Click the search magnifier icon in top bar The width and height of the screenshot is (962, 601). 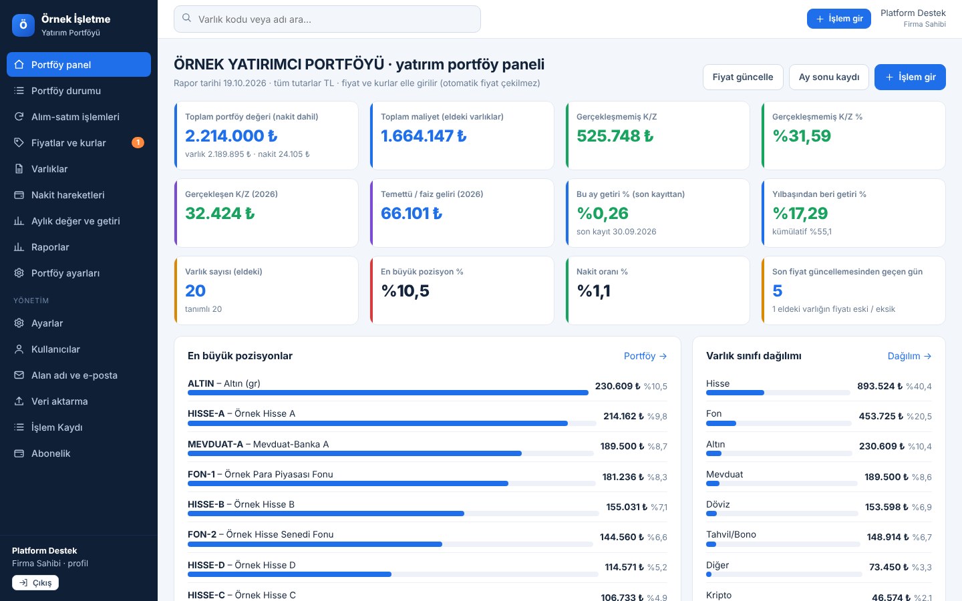point(187,19)
